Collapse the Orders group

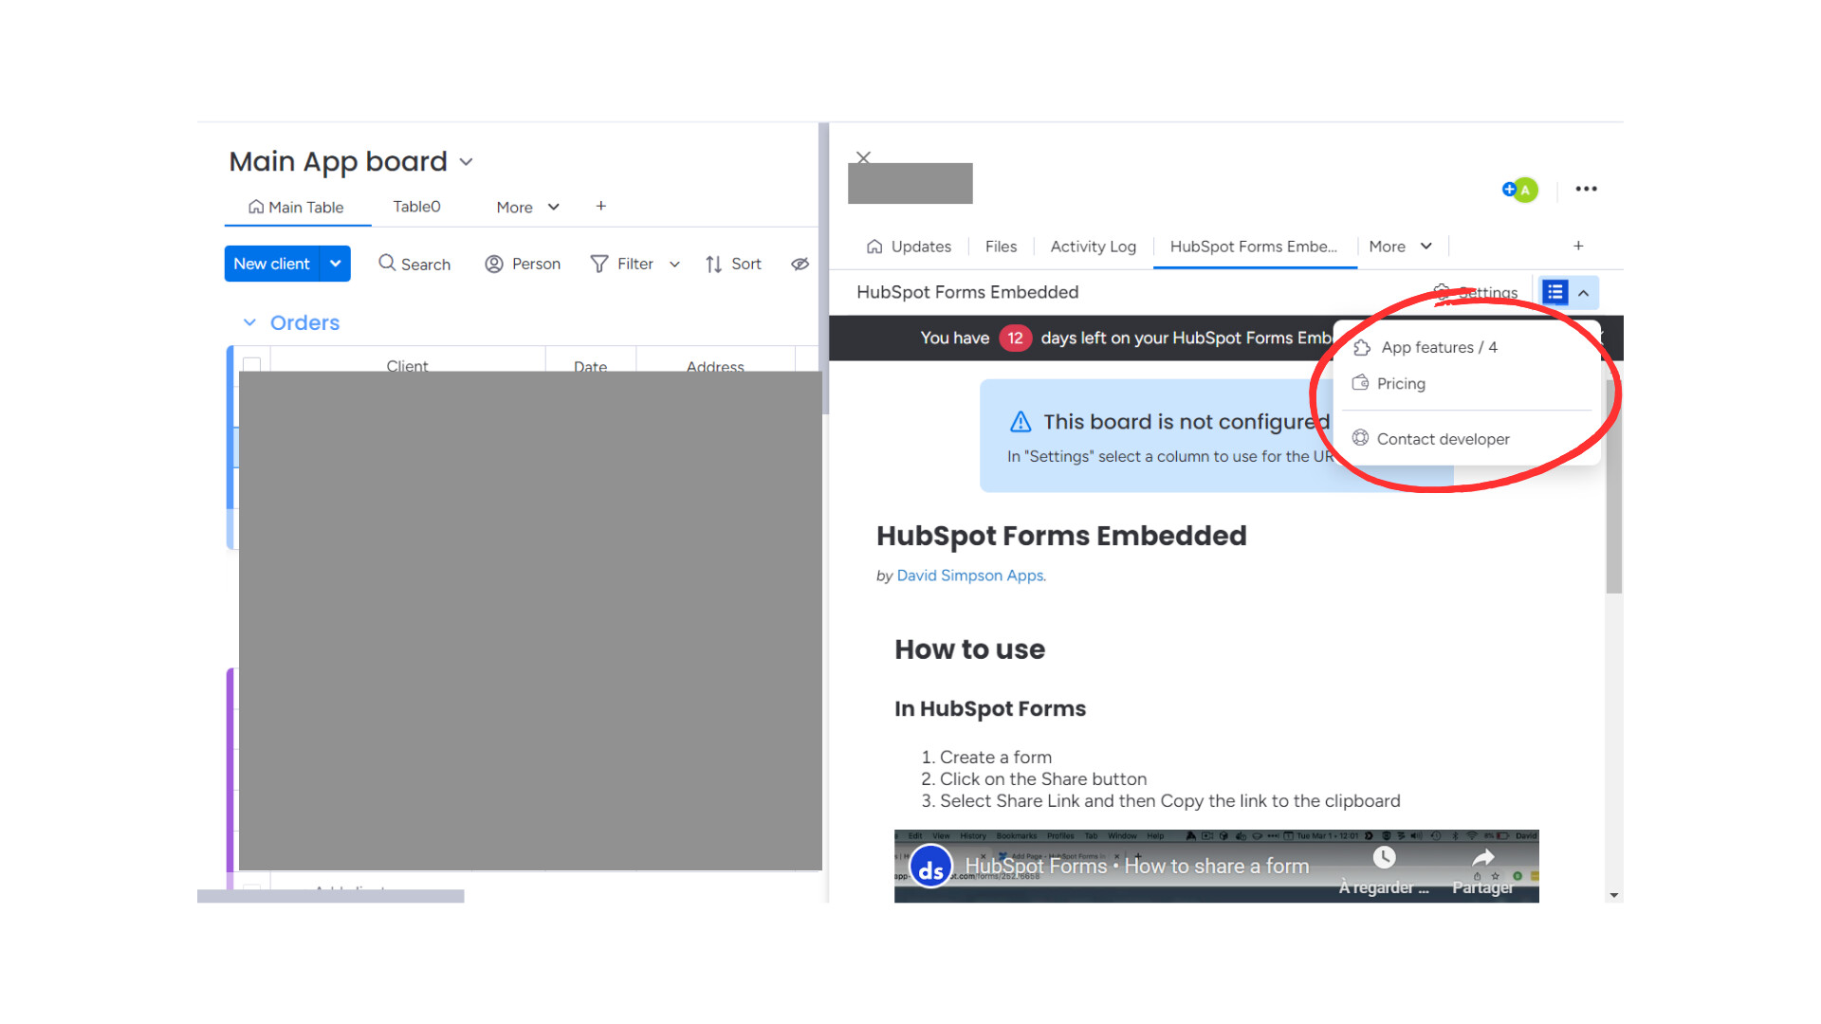[x=250, y=322]
